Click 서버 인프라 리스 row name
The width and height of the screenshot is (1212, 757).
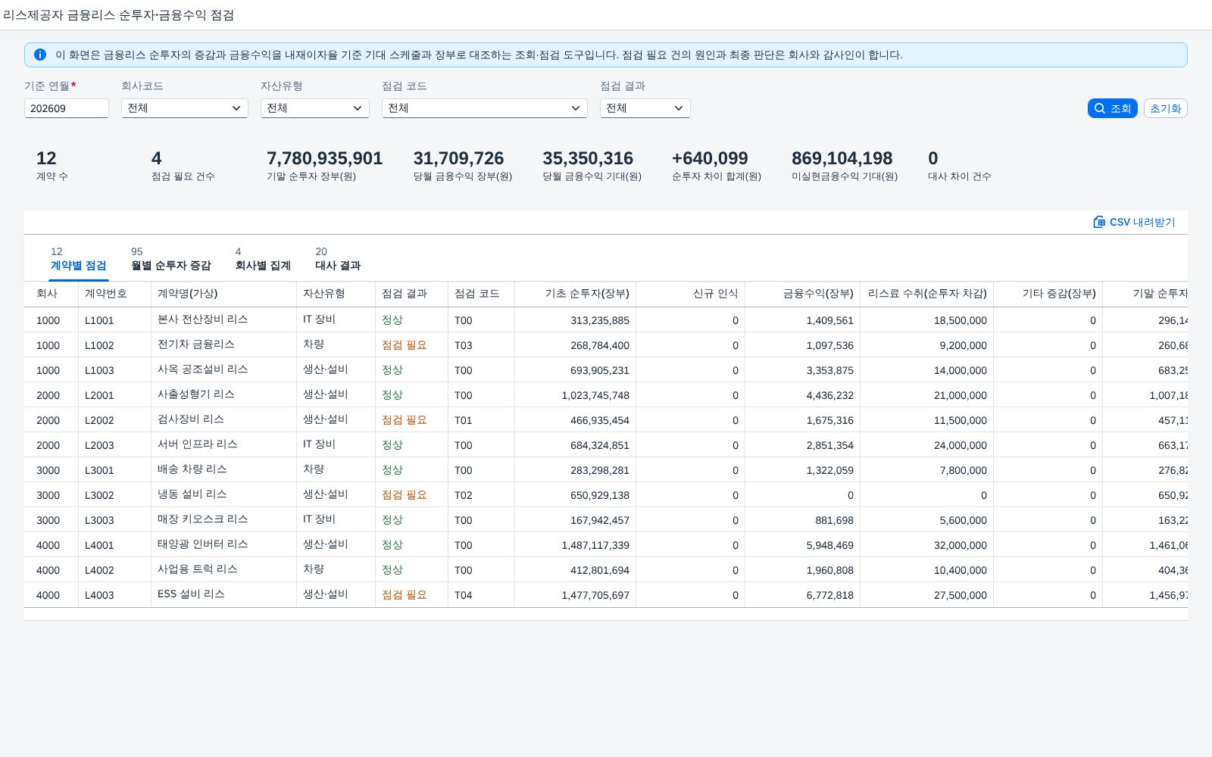point(198,444)
